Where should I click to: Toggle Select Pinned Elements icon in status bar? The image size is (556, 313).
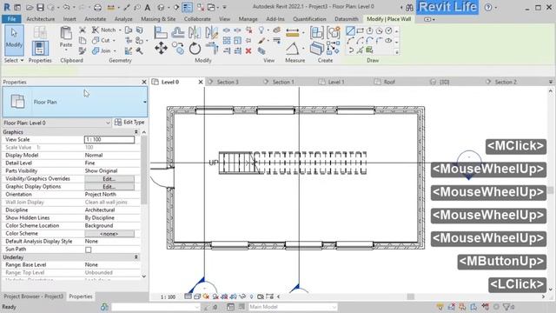click(x=462, y=307)
